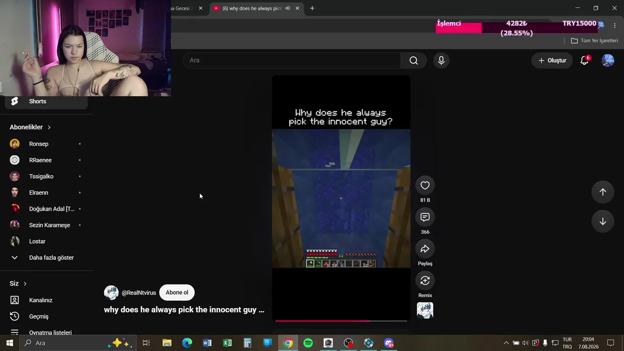624x351 pixels.
Task: Expand Daha fazla göster subscriptions list
Action: tap(47, 257)
